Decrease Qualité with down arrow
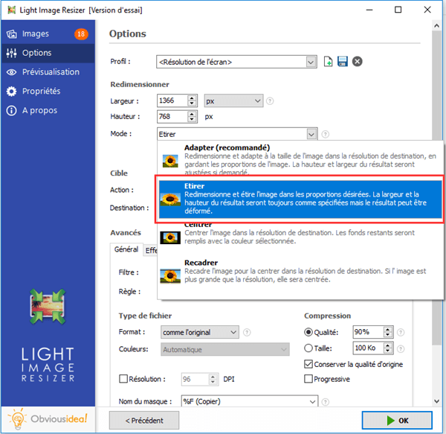The width and height of the screenshot is (446, 434). (x=388, y=335)
